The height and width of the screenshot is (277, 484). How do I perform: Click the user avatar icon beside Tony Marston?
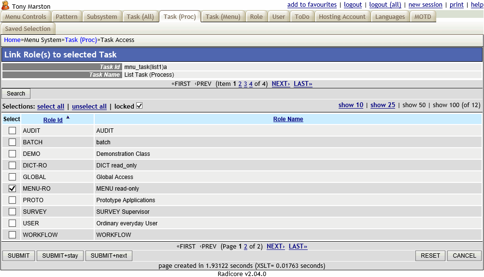pyautogui.click(x=5, y=6)
